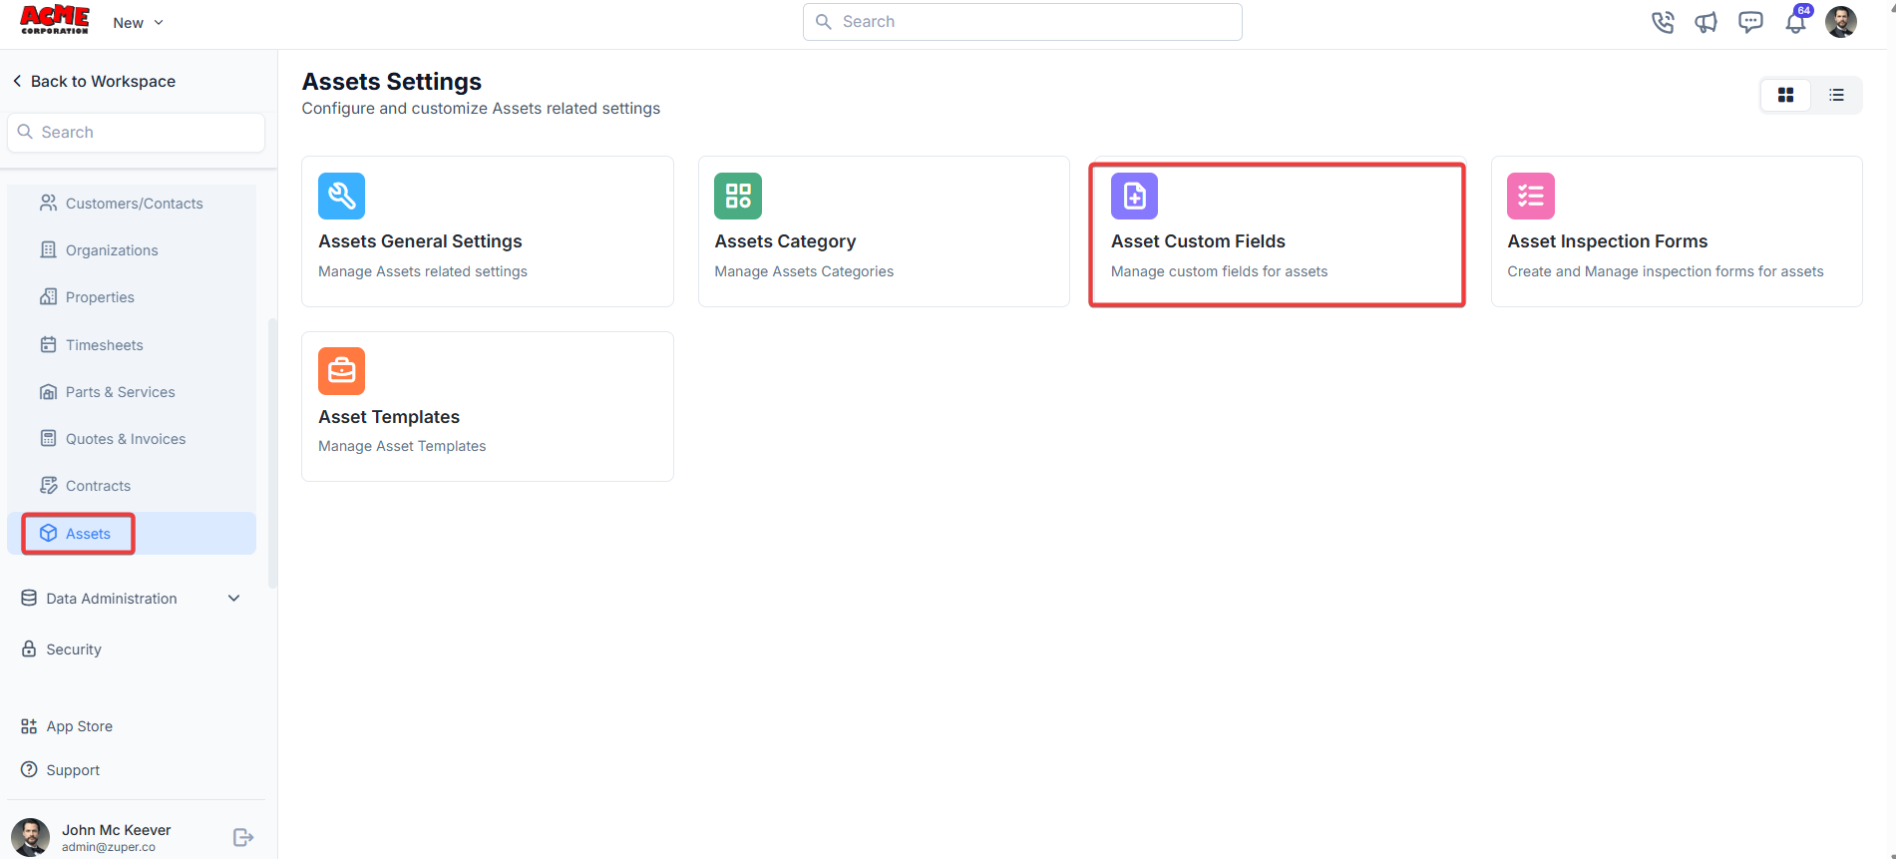
Task: Click the Support question mark icon
Action: [x=29, y=770]
